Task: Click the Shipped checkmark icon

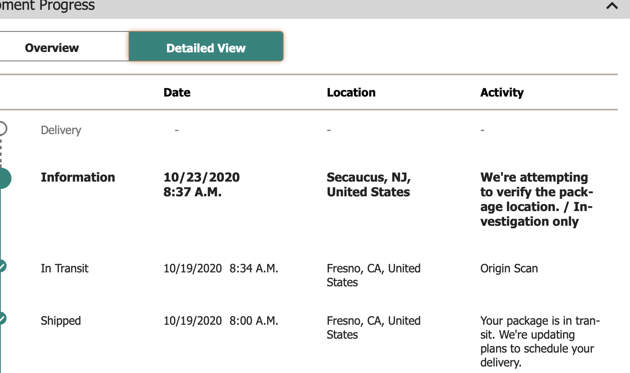Action: (x=2, y=318)
